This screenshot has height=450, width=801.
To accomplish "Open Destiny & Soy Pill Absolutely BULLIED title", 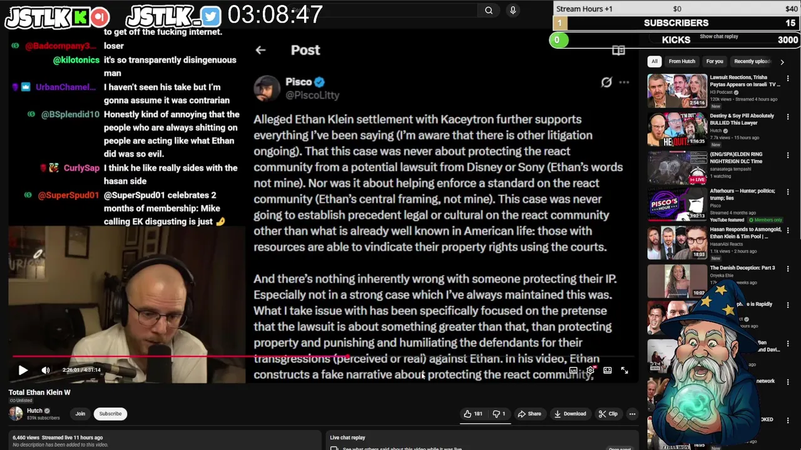I will coord(742,119).
